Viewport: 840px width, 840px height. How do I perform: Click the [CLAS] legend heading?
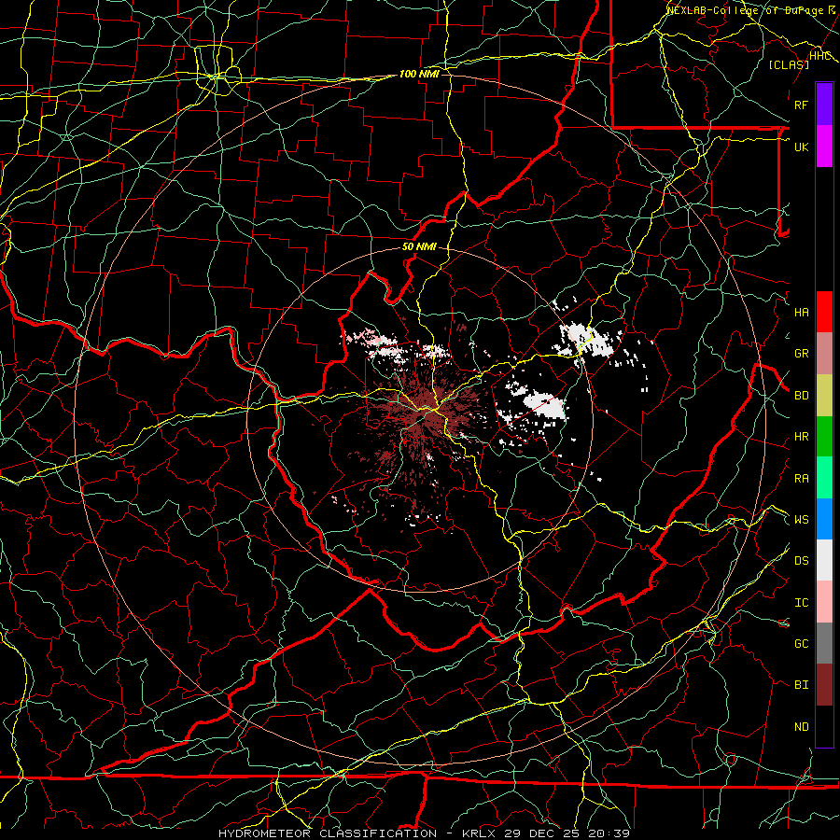(x=789, y=64)
